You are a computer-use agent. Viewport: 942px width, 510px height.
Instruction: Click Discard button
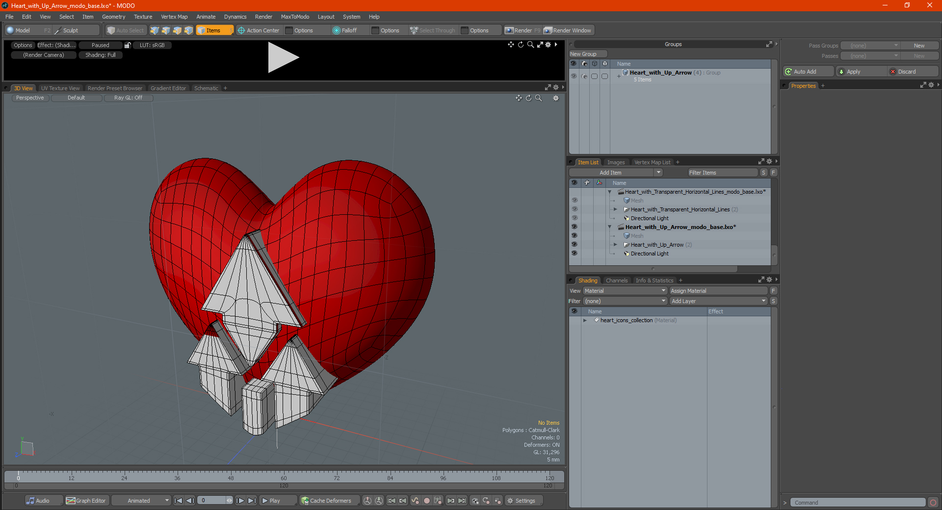[913, 72]
